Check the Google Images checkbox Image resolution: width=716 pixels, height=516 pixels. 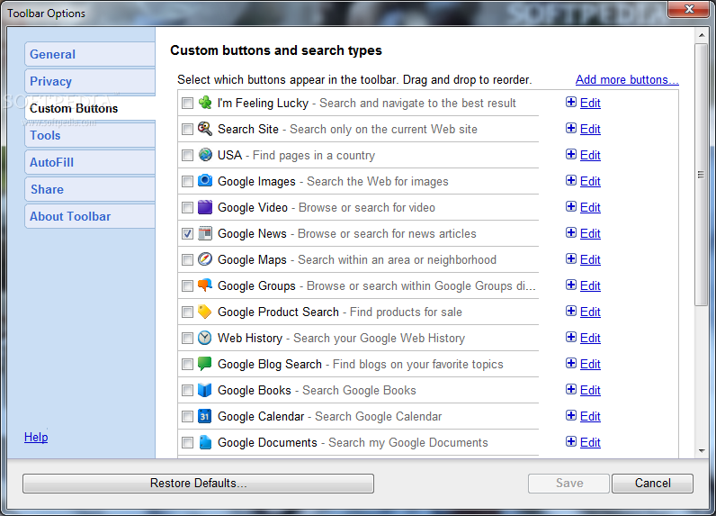point(187,181)
